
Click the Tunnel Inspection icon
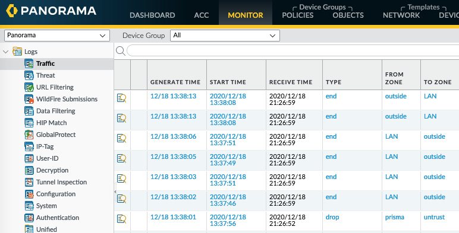coord(29,182)
